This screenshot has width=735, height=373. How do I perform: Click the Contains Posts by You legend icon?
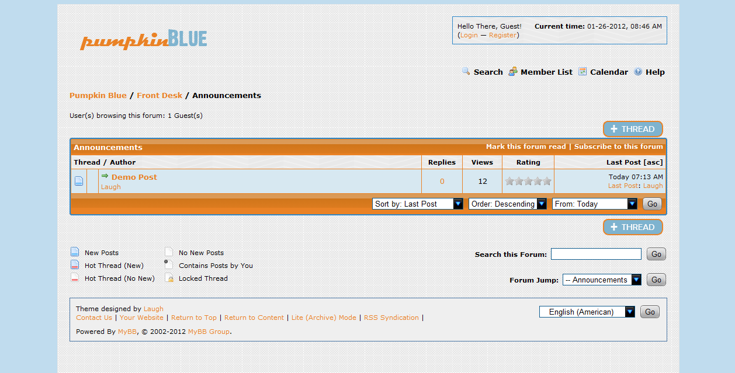click(x=169, y=264)
